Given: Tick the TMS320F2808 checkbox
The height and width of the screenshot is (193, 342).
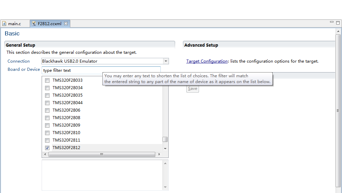Looking at the screenshot, I should pyautogui.click(x=47, y=118).
